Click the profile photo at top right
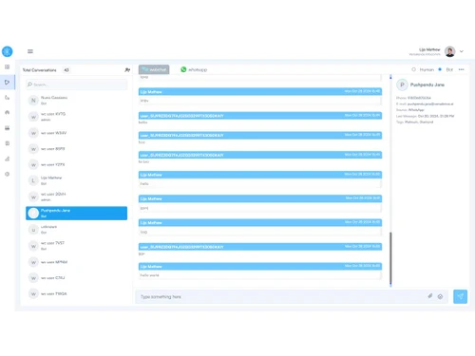475x356 pixels. [x=449, y=51]
